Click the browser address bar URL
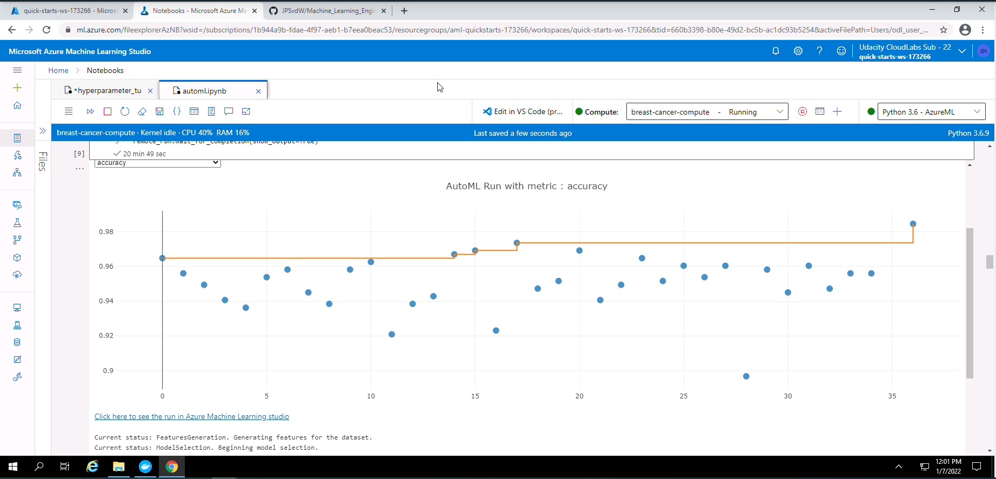The width and height of the screenshot is (996, 479). [503, 30]
